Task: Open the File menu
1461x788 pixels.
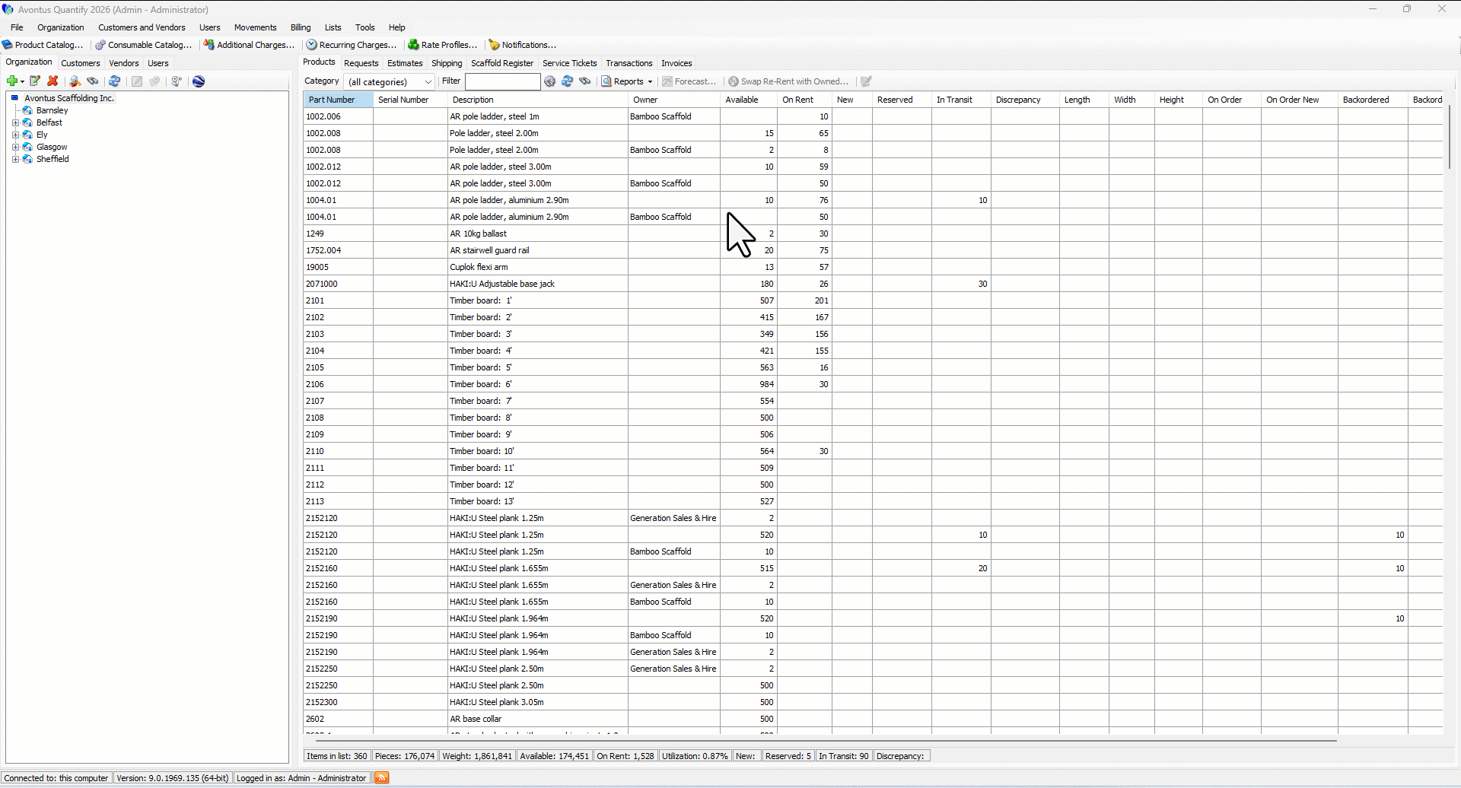Action: coord(17,27)
